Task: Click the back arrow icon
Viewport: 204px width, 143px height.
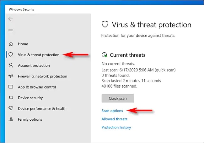Action: [11, 19]
